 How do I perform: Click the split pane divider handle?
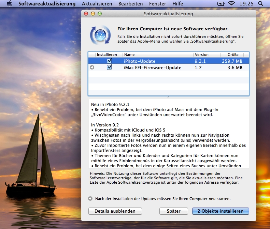coord(168,97)
